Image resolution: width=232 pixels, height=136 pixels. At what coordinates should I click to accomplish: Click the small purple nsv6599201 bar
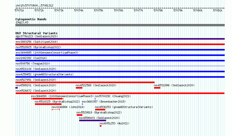pos(17,88)
